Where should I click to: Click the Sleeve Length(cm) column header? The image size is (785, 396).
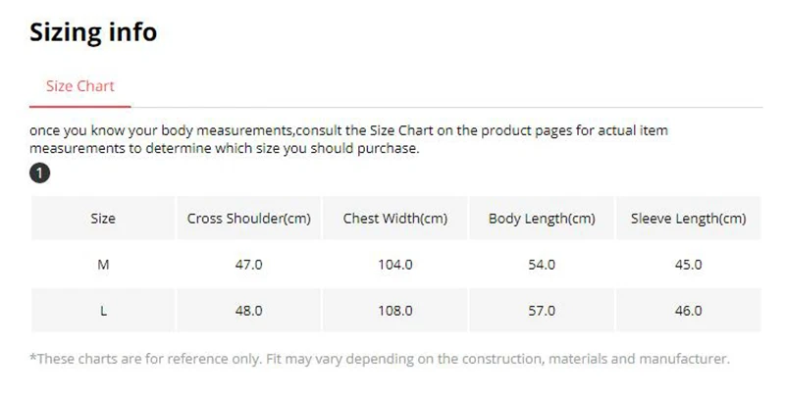pyautogui.click(x=688, y=219)
